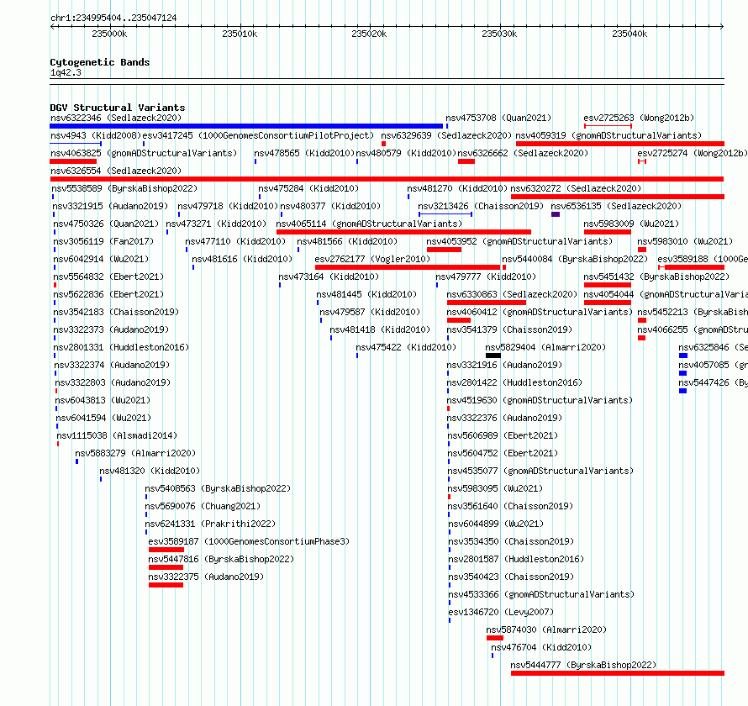Click nsv477110 (Kidd2010) label
Image resolution: width=748 pixels, height=706 pixels.
[235, 241]
